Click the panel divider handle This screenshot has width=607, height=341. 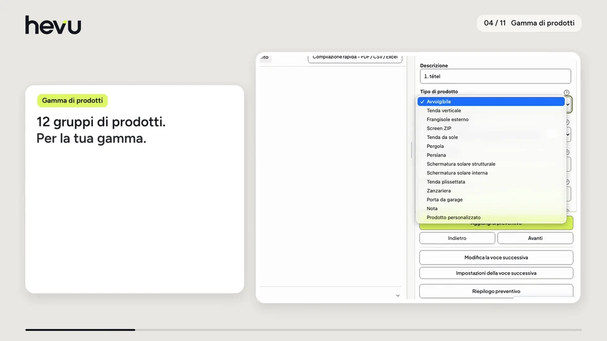[x=411, y=150]
